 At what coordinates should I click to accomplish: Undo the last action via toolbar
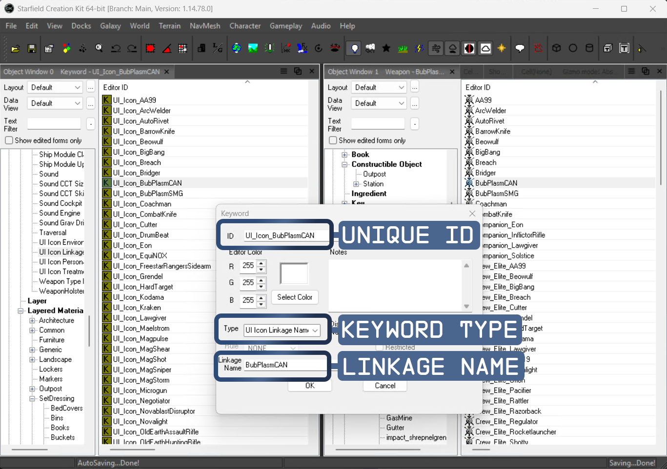116,48
